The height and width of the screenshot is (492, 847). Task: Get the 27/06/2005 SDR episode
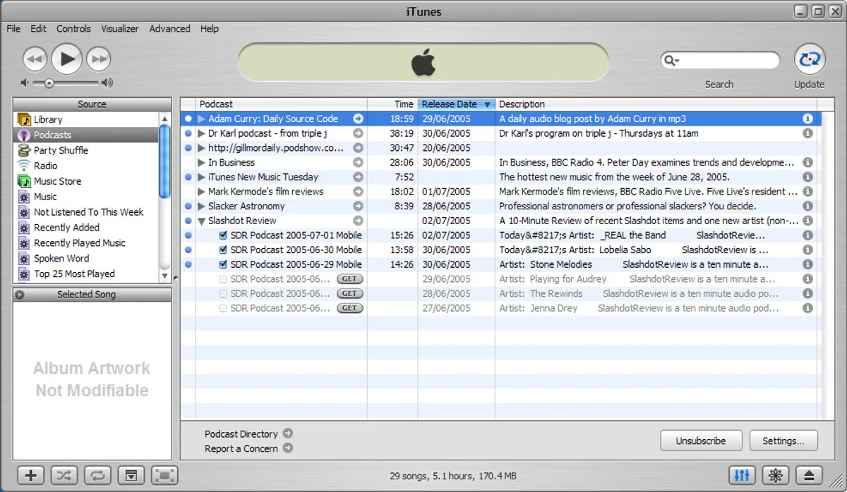(x=349, y=308)
